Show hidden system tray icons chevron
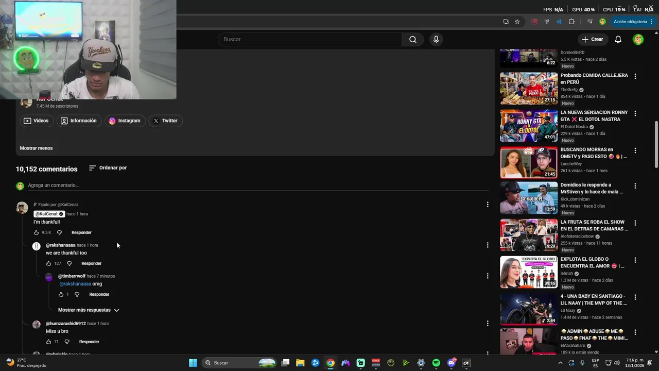Viewport: 659px width, 371px height. tap(560, 363)
